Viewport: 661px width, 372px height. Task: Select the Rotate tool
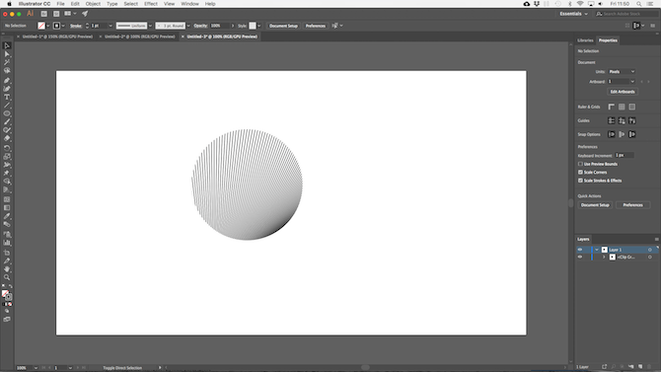click(x=7, y=148)
